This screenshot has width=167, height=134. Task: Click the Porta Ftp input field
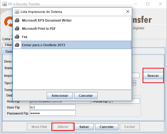pos(124,101)
